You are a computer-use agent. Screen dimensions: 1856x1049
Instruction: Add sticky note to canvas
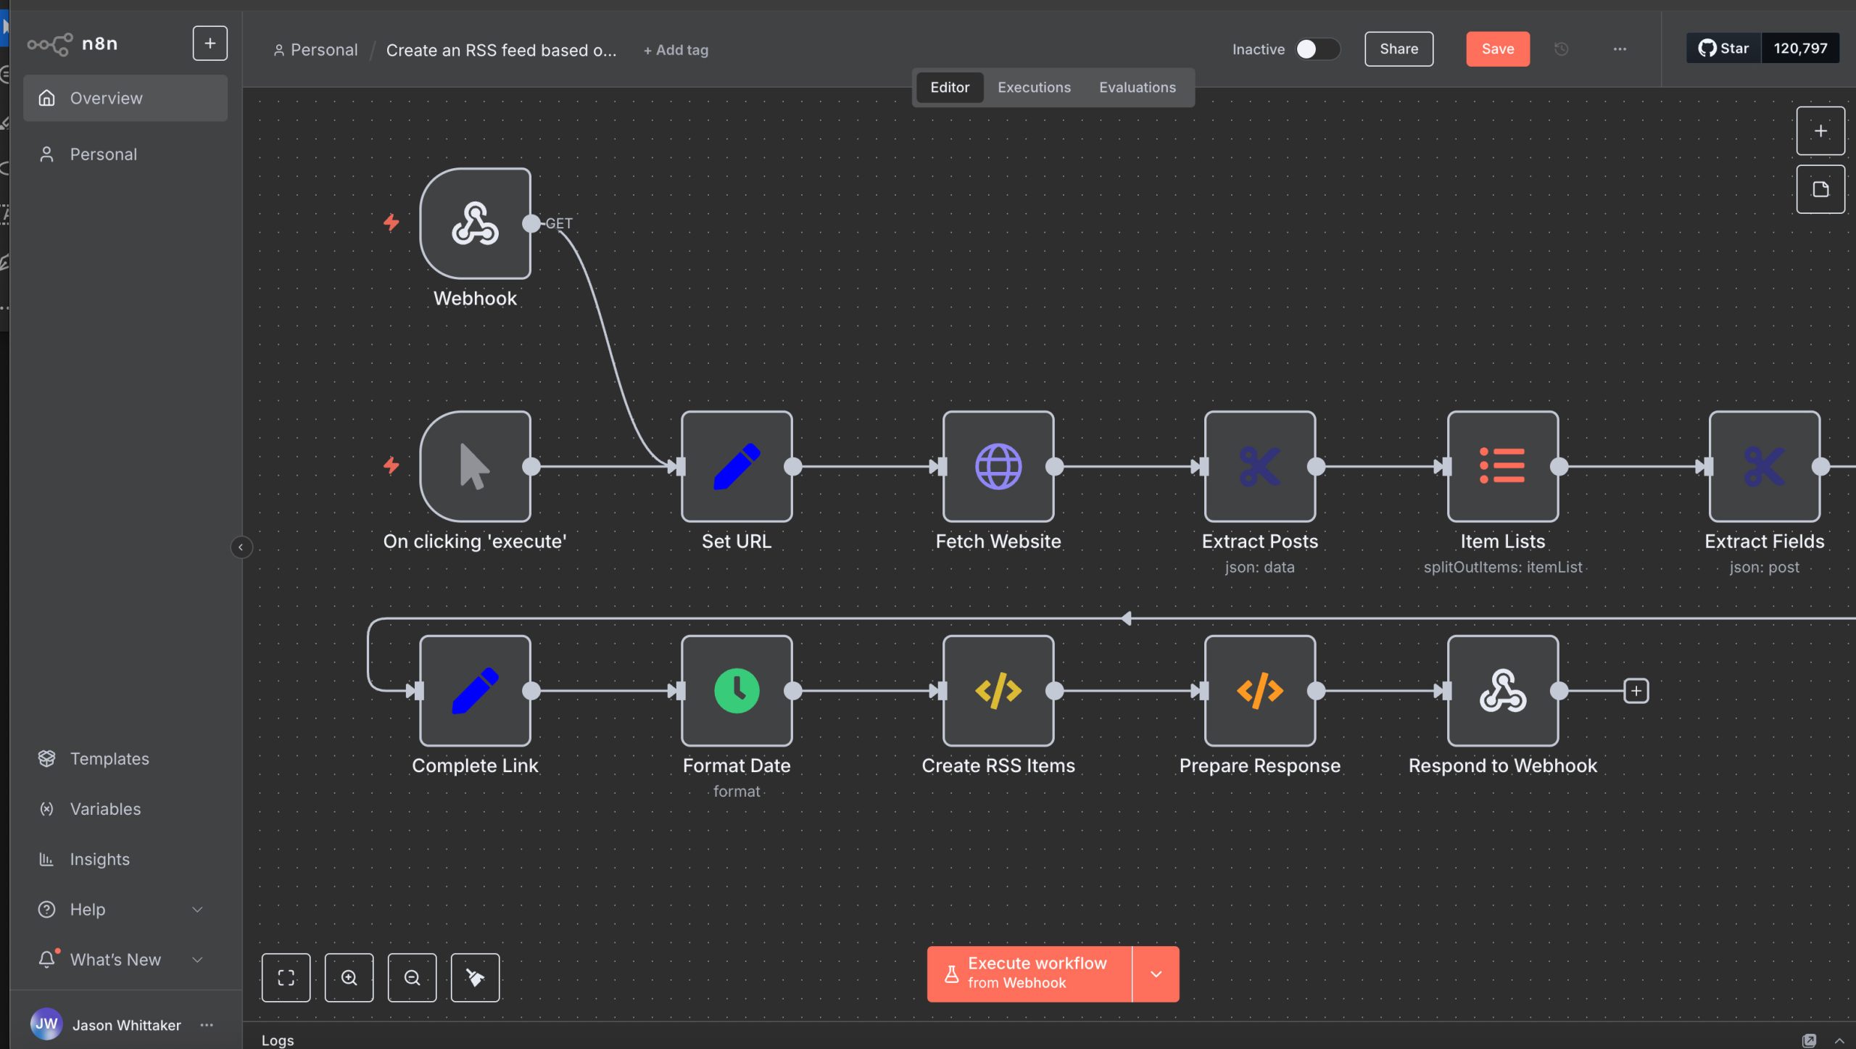point(1820,189)
